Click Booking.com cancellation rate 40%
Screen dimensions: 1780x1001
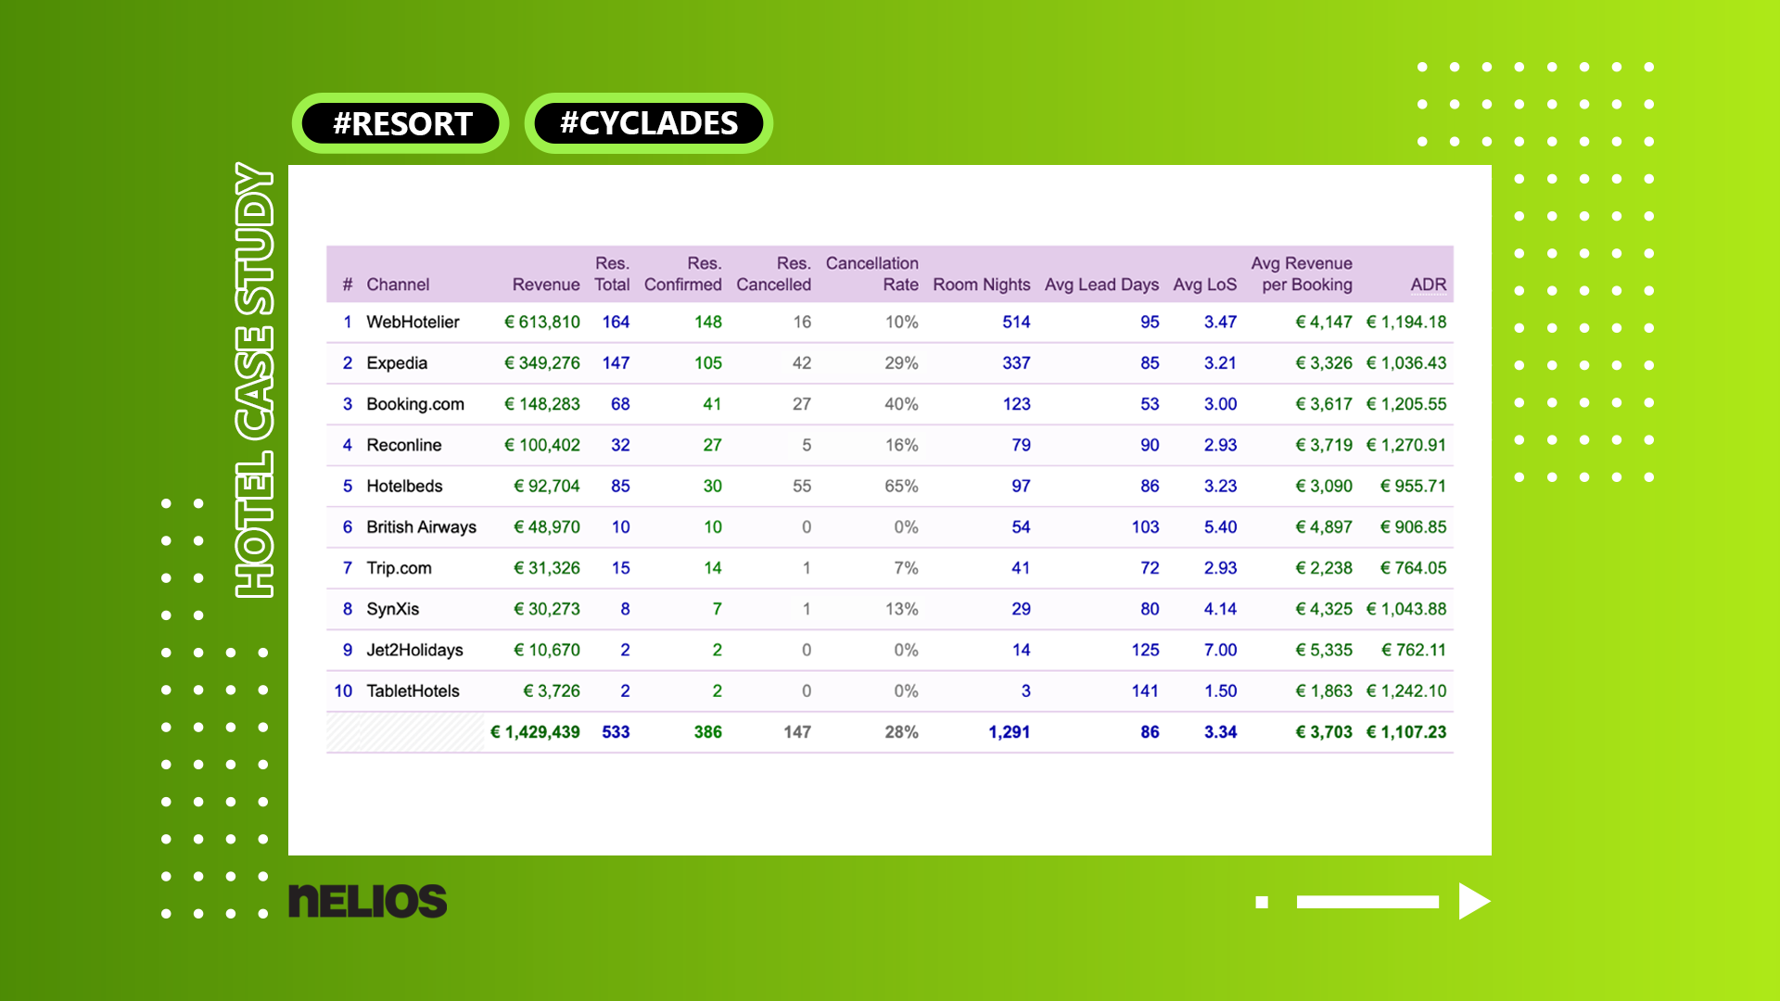(901, 404)
